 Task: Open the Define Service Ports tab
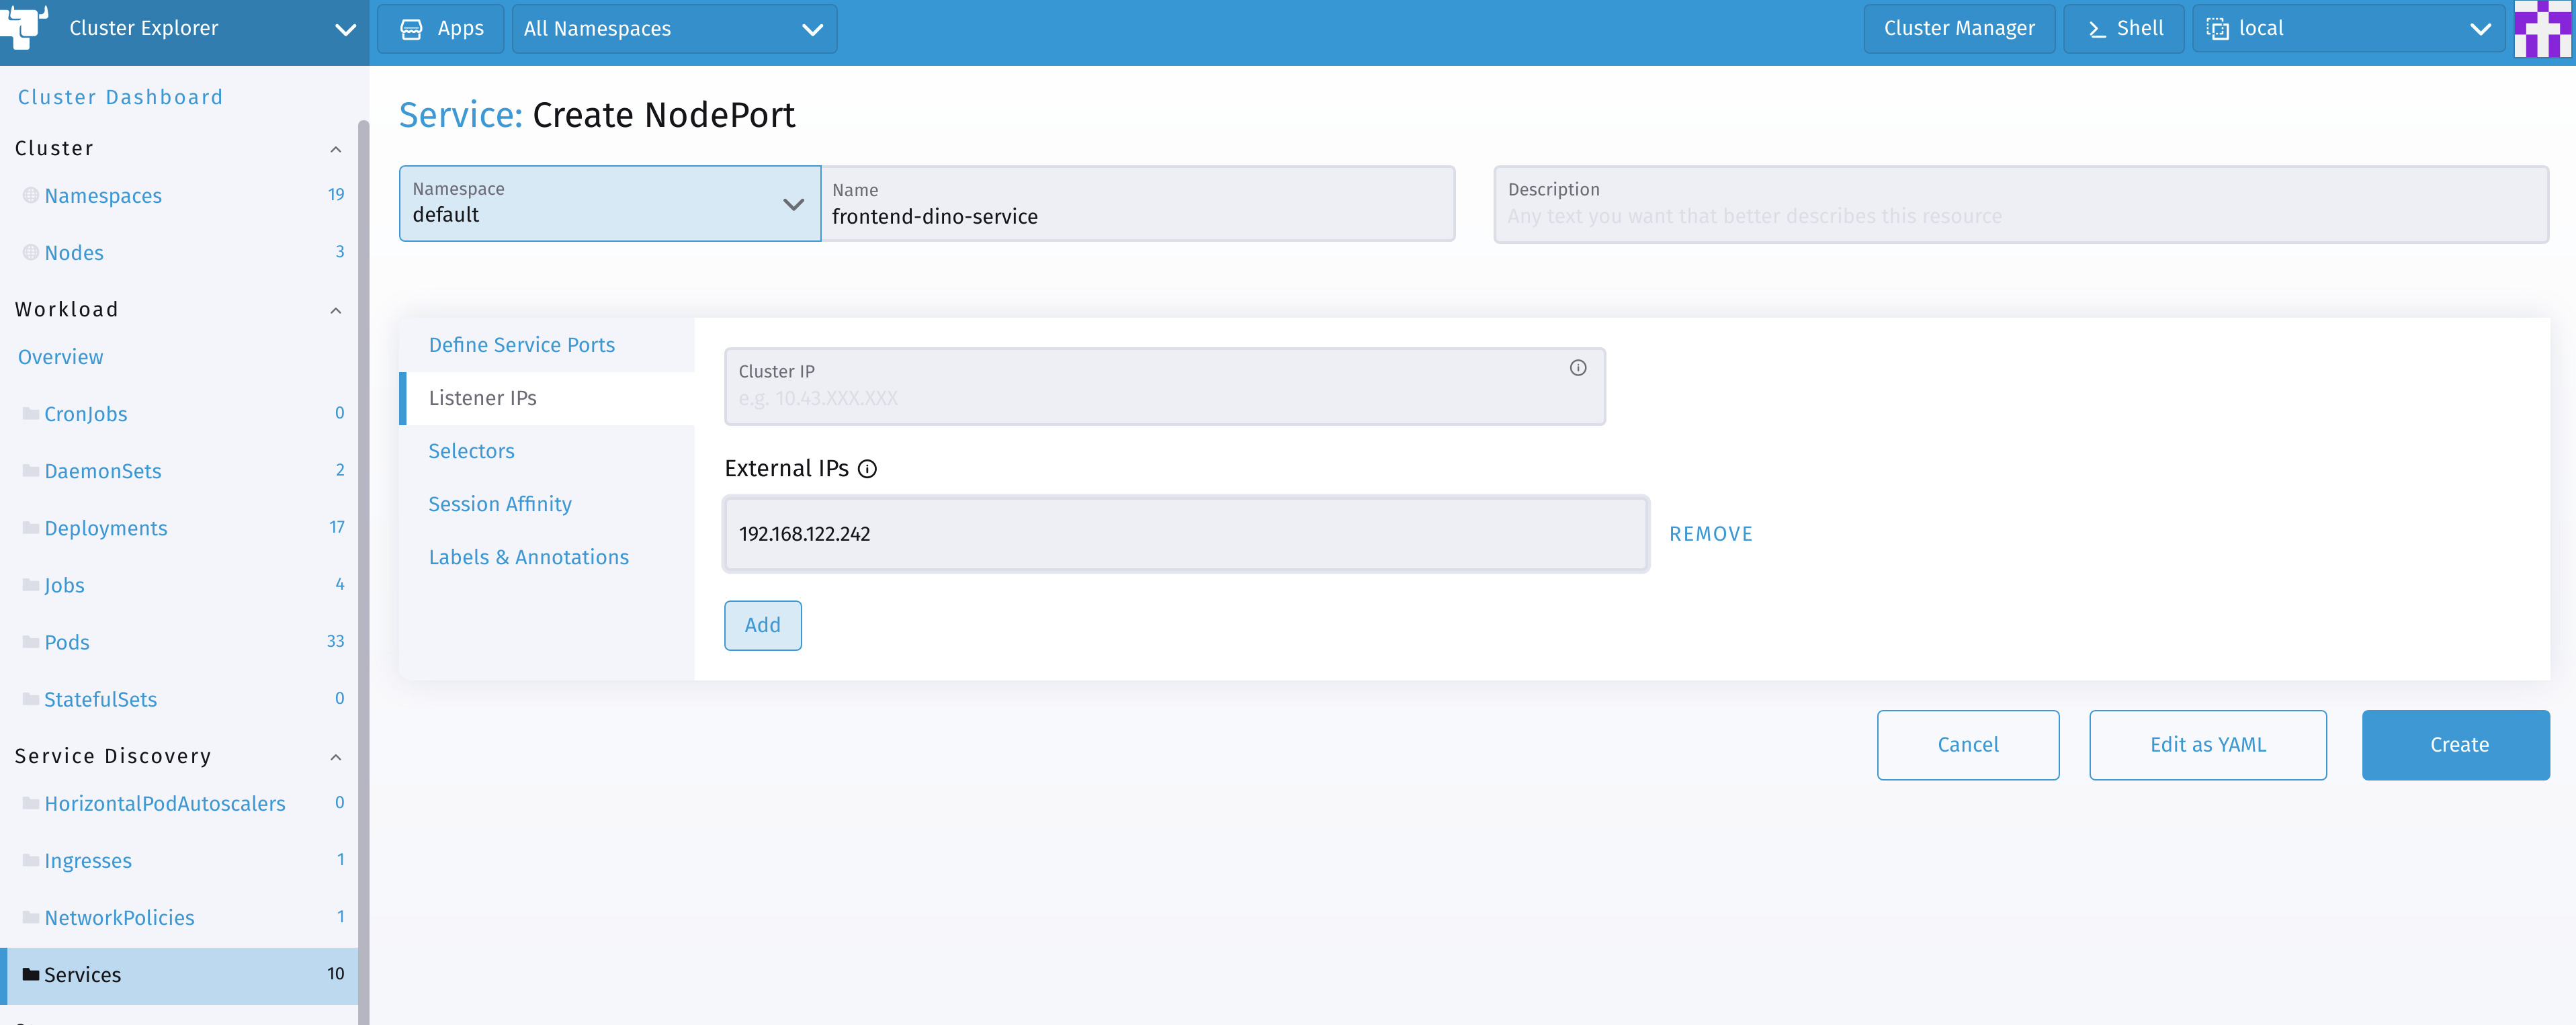tap(521, 345)
